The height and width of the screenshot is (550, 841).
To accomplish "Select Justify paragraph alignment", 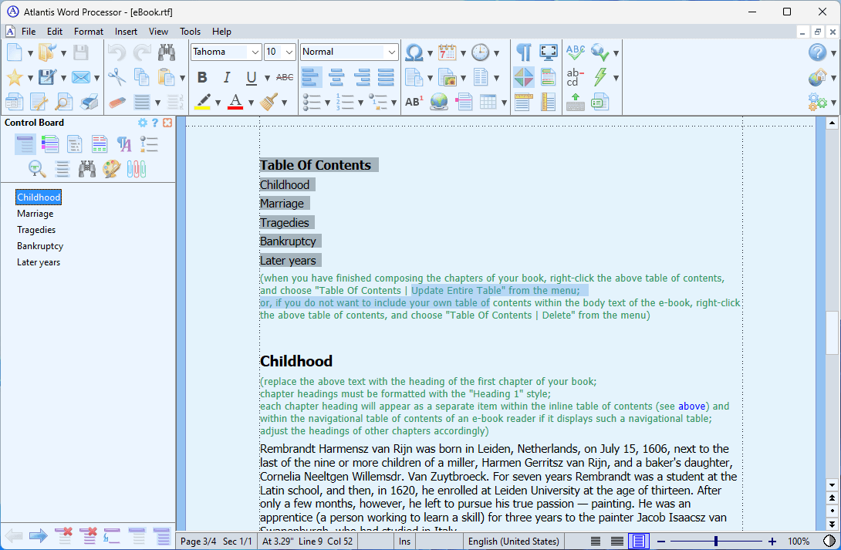I will 386,77.
